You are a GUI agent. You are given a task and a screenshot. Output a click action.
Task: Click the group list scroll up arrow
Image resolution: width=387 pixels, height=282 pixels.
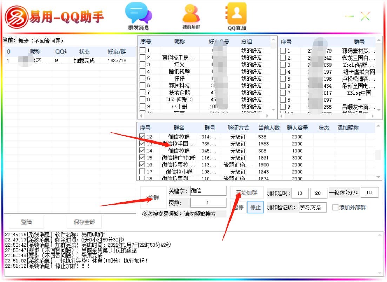379,40
